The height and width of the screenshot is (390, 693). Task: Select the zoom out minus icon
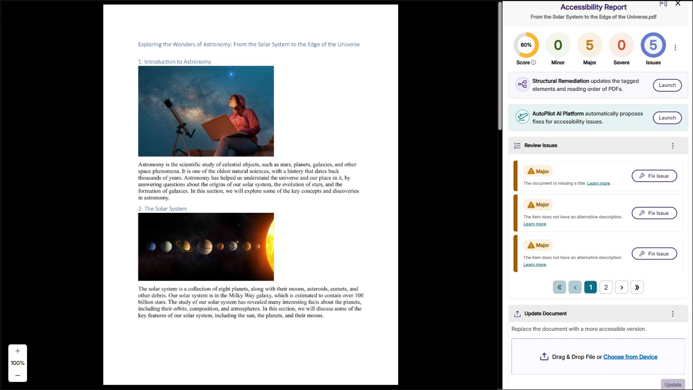pos(18,375)
